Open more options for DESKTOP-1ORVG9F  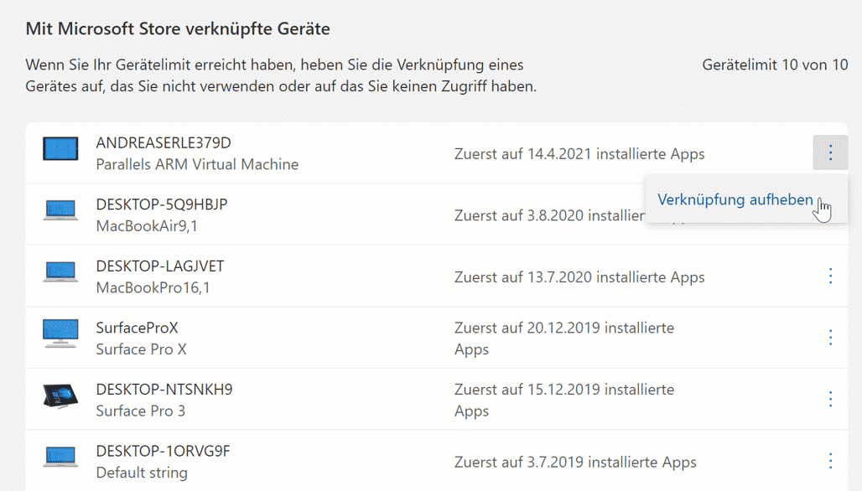click(x=830, y=461)
